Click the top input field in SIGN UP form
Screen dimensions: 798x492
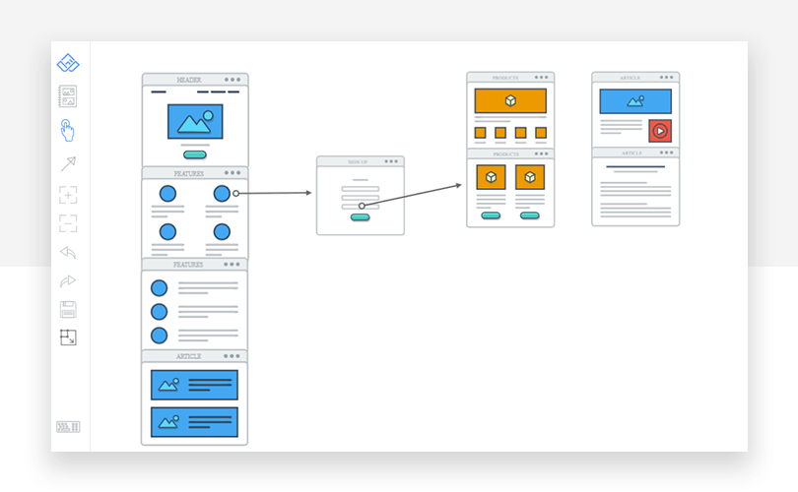361,189
